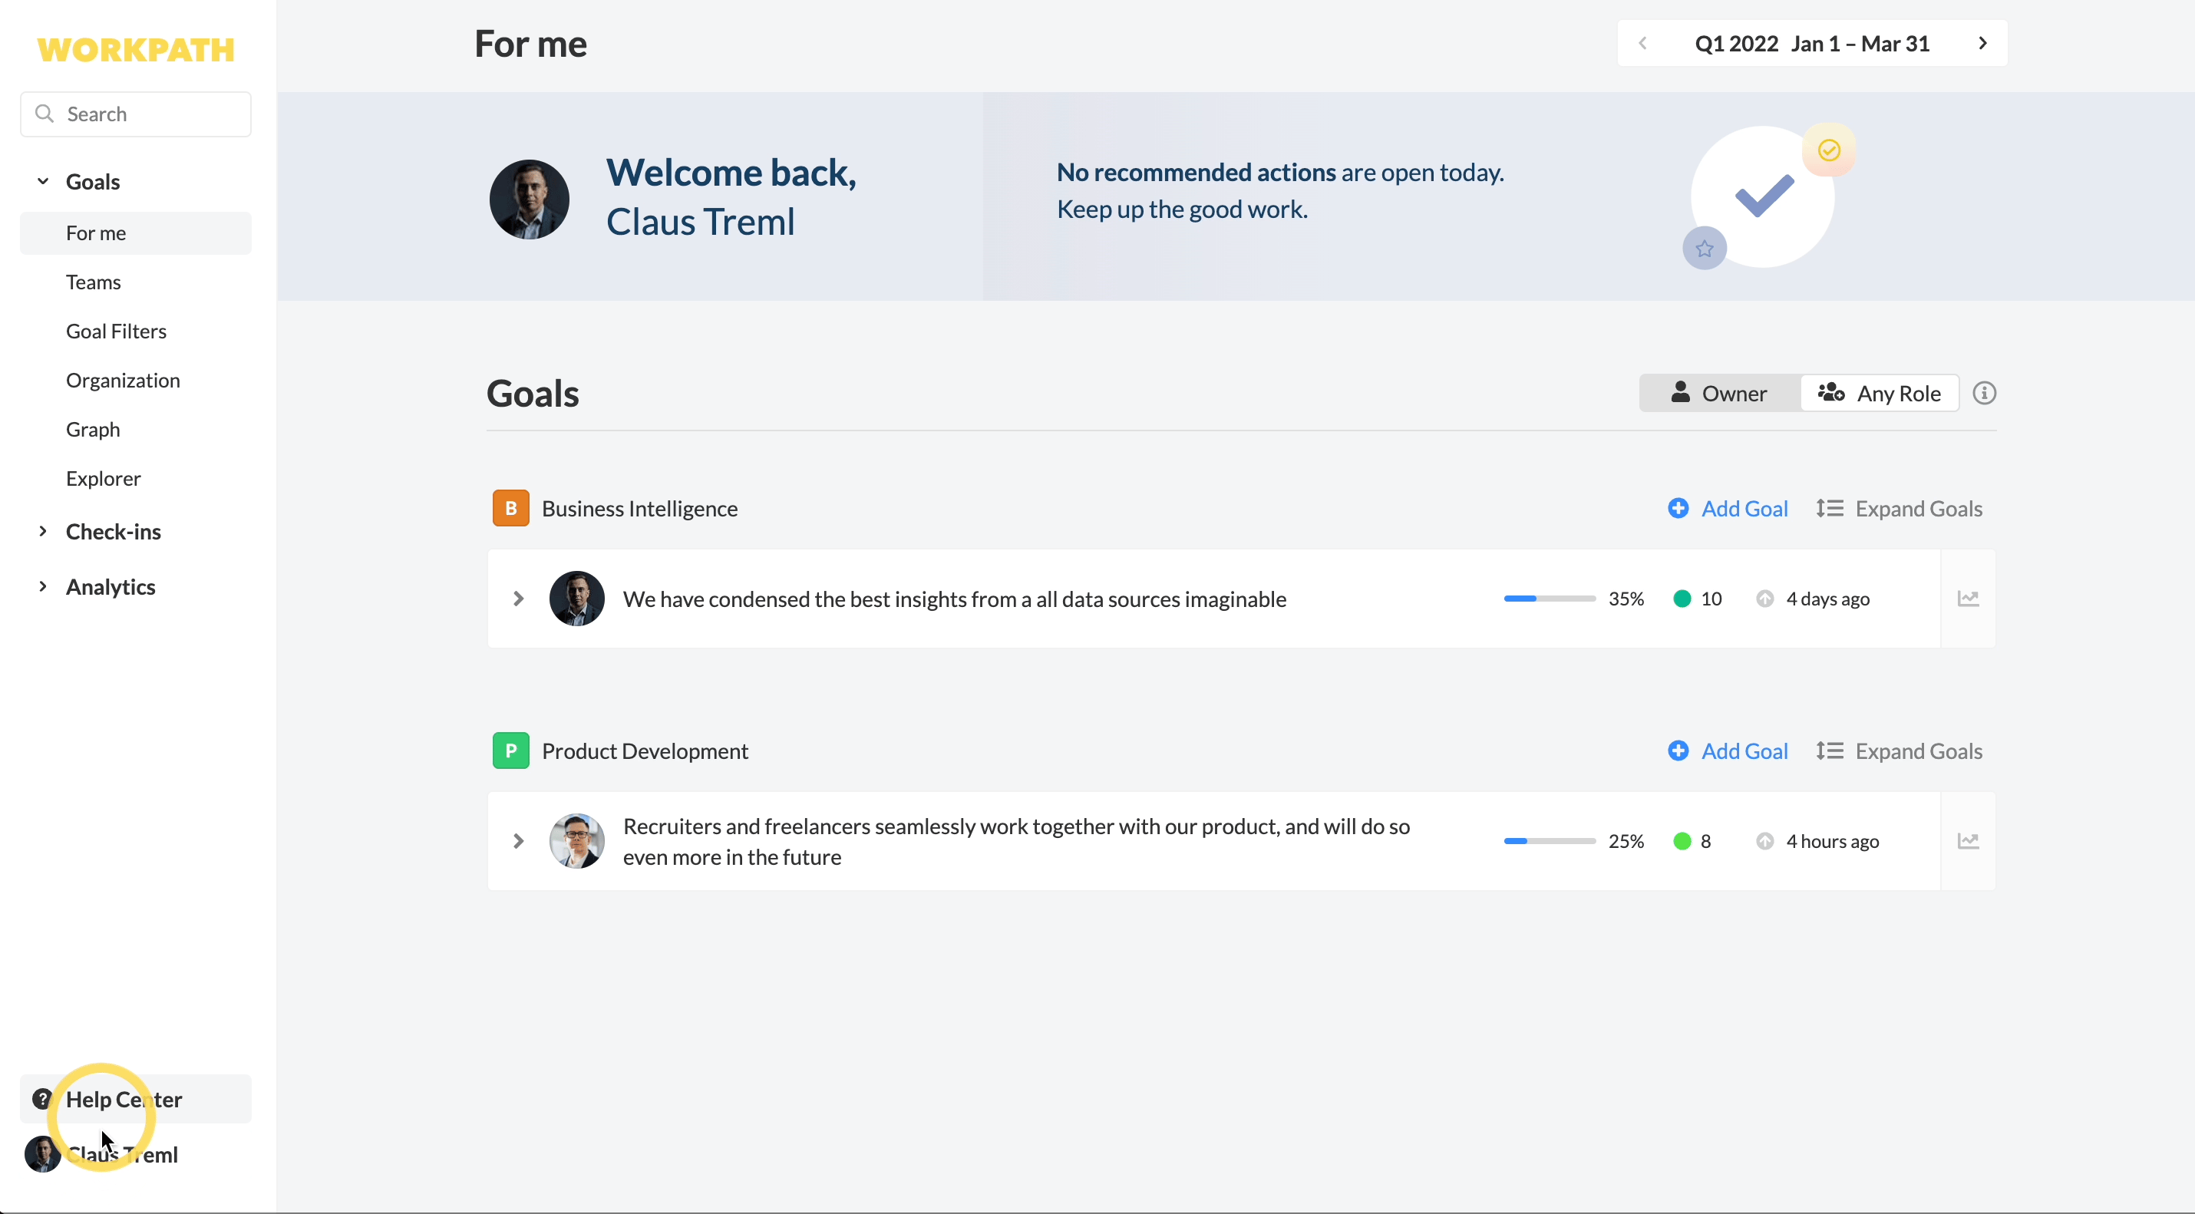The height and width of the screenshot is (1214, 2195).
Task: Click the No recommended actions text
Action: (x=1196, y=172)
